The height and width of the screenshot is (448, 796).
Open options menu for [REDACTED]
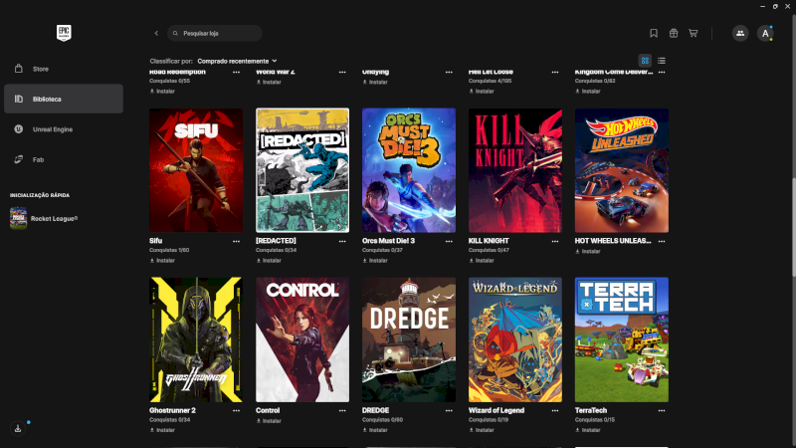tap(342, 241)
